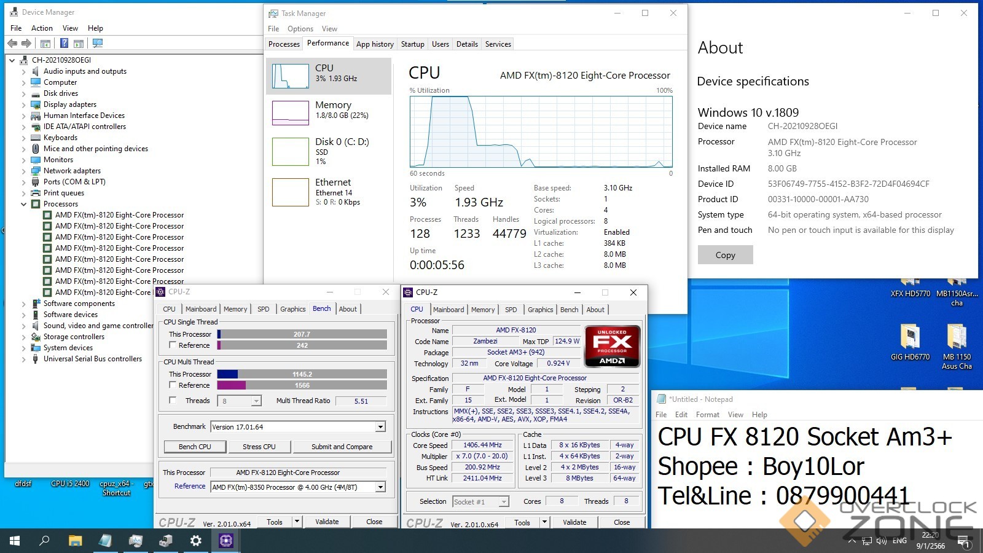Open the Reference processor dropdown

tap(380, 487)
